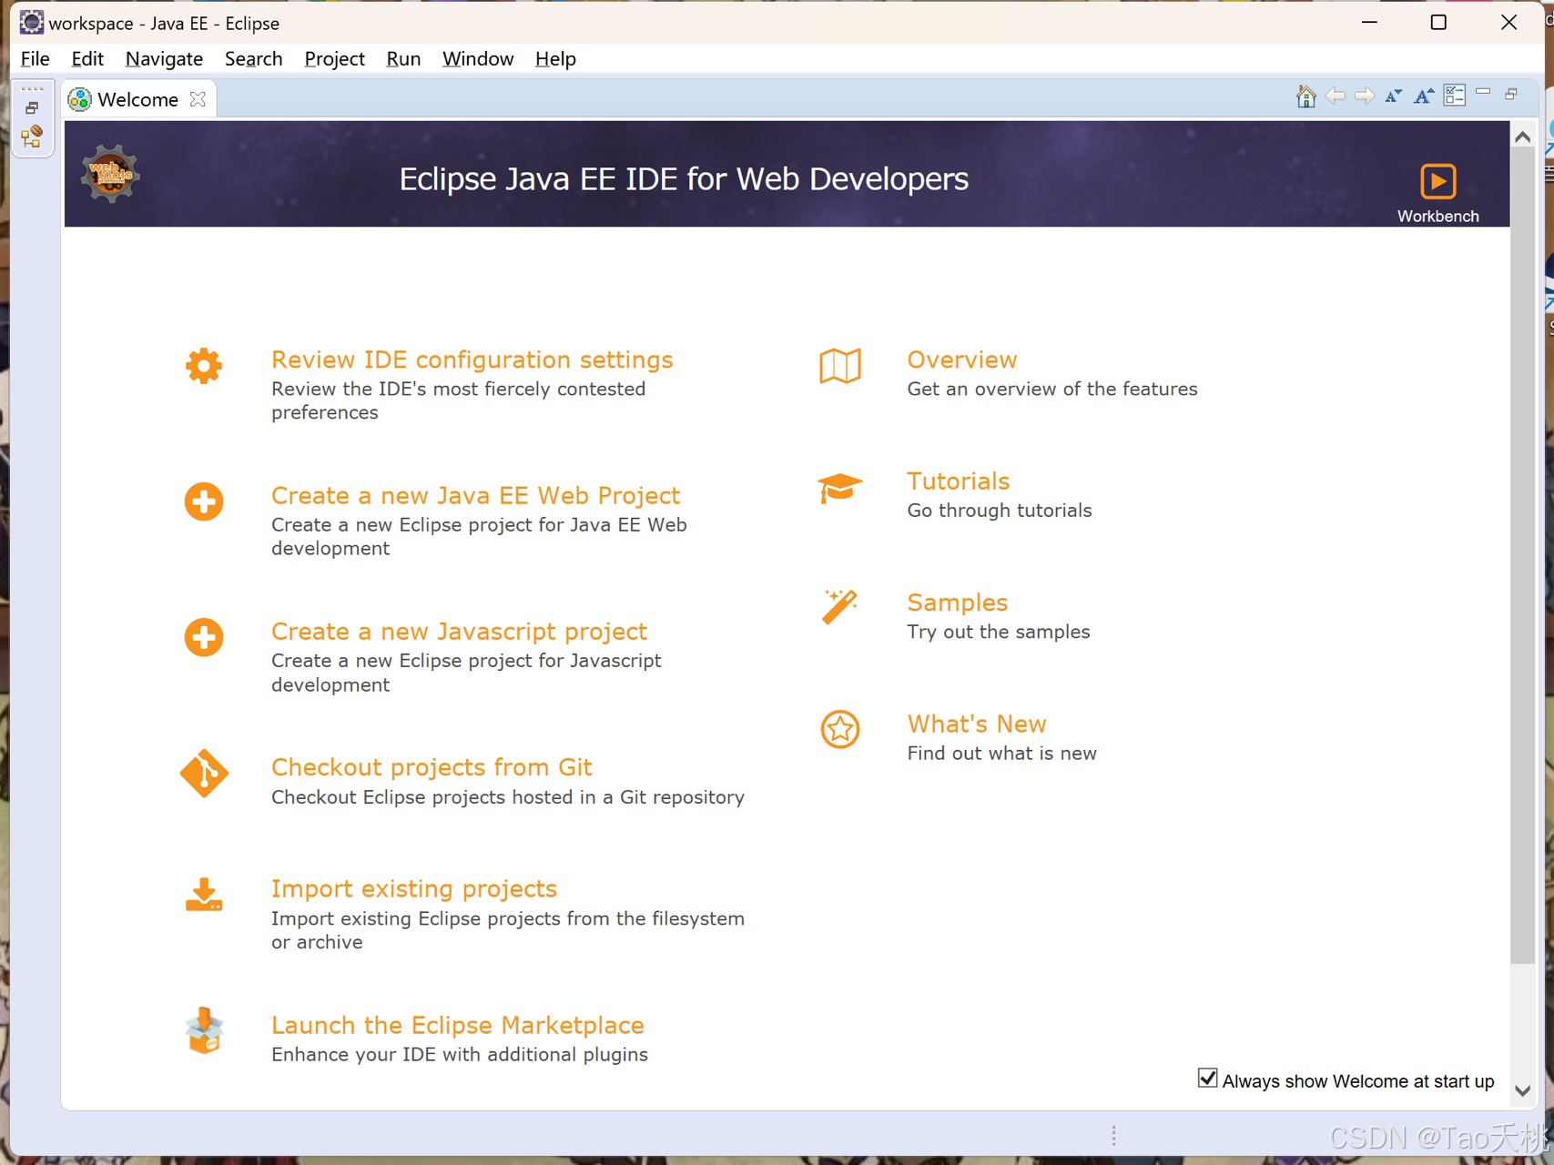1554x1165 pixels.
Task: Open the Workbench via its play icon
Action: tap(1437, 180)
